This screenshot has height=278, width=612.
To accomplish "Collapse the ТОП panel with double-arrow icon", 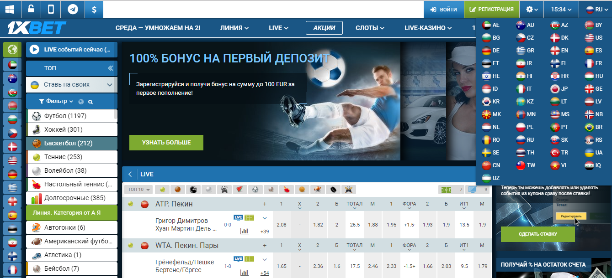I will [110, 68].
